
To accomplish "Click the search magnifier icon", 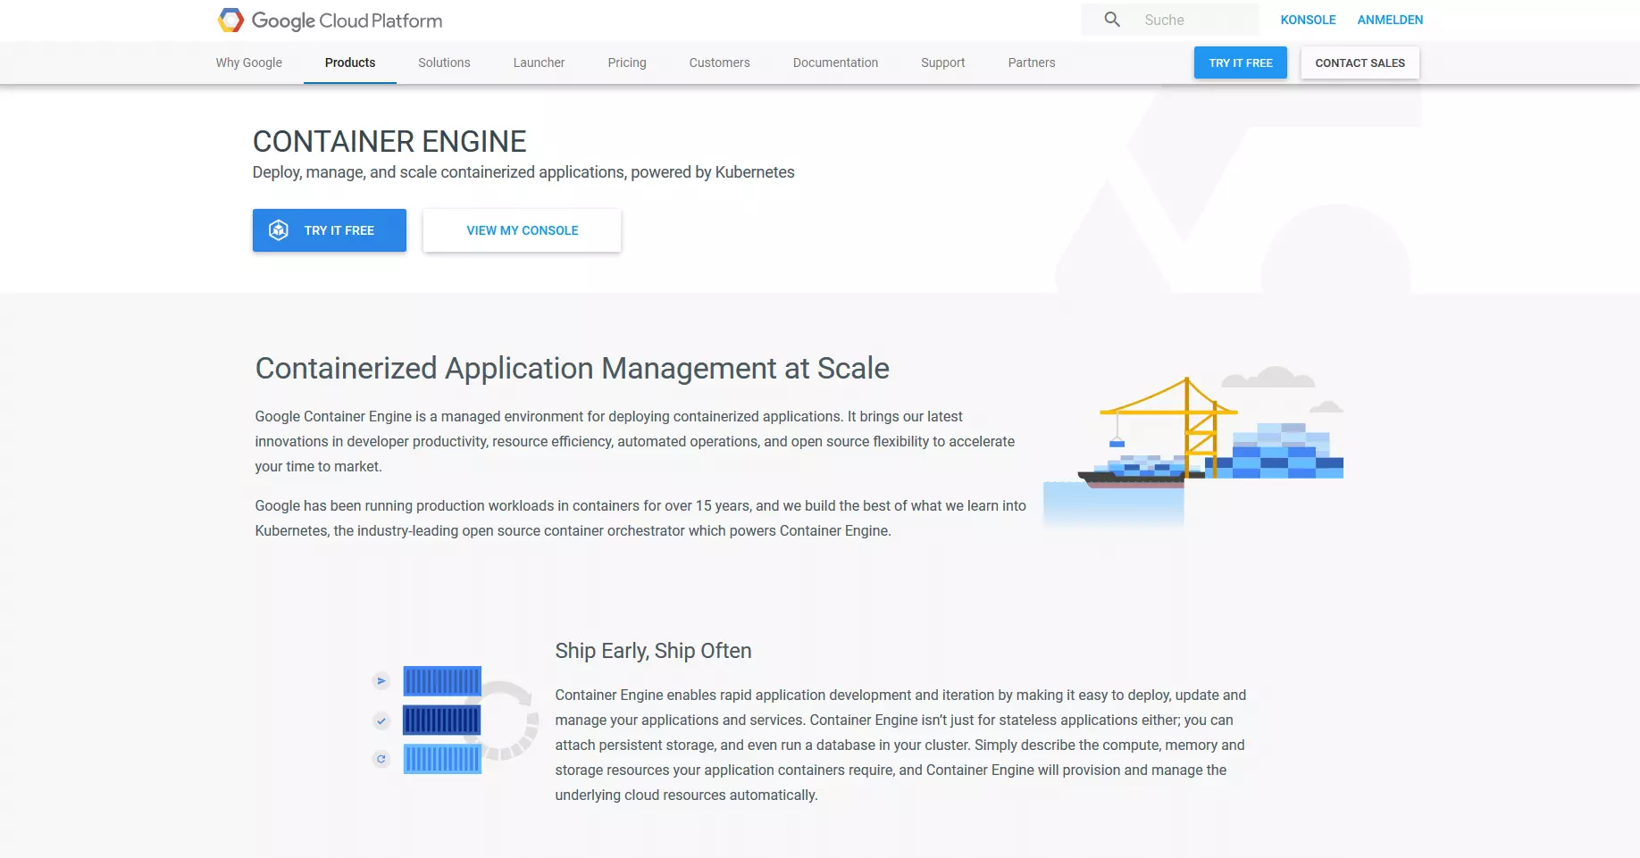I will [x=1112, y=20].
